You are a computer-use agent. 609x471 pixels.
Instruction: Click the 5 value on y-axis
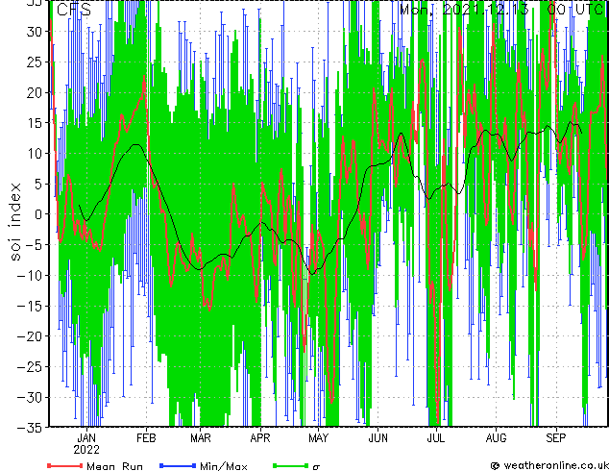pyautogui.click(x=37, y=184)
